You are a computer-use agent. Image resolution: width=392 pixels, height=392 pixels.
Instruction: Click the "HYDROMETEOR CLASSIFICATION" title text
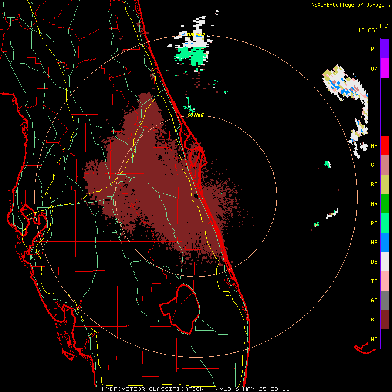click(x=153, y=389)
